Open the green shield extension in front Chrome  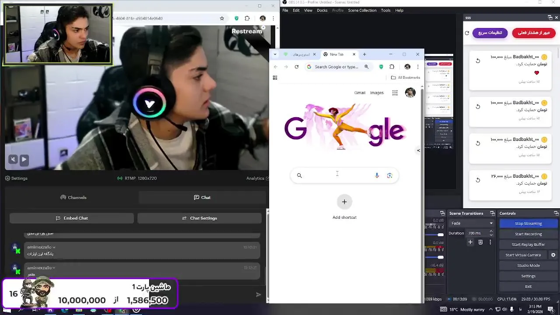pos(381,67)
